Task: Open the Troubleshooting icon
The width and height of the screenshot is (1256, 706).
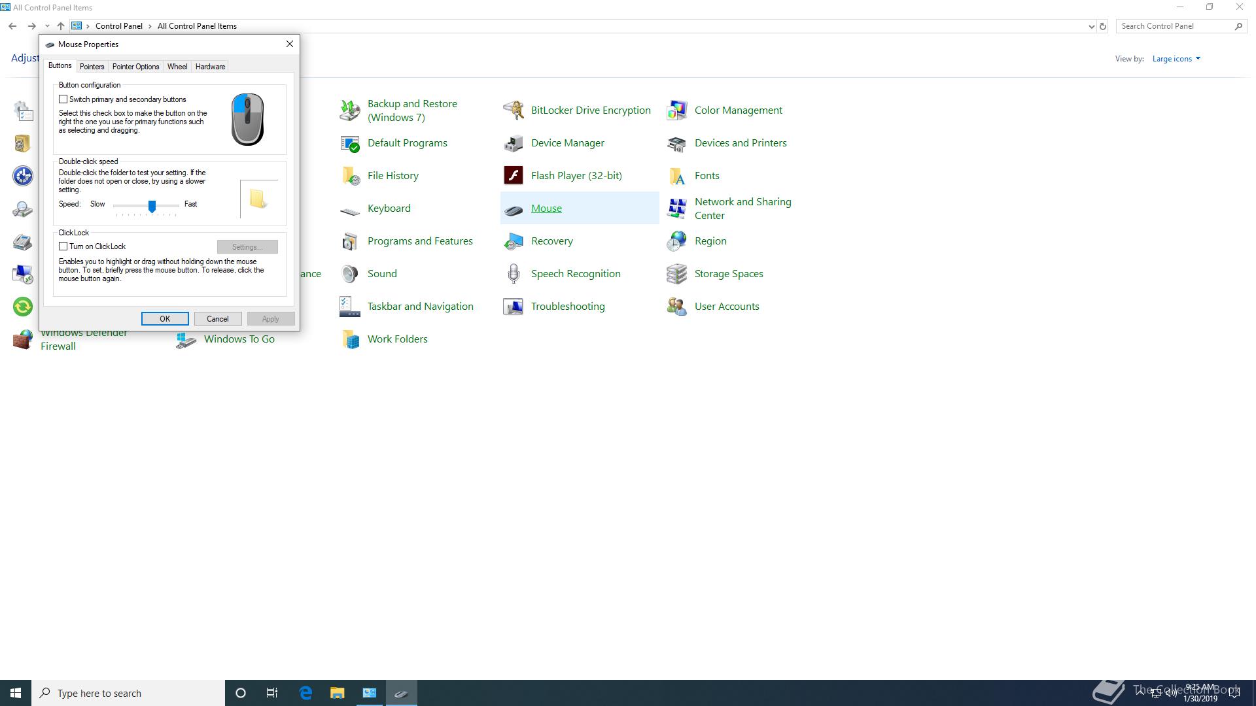Action: pyautogui.click(x=514, y=307)
